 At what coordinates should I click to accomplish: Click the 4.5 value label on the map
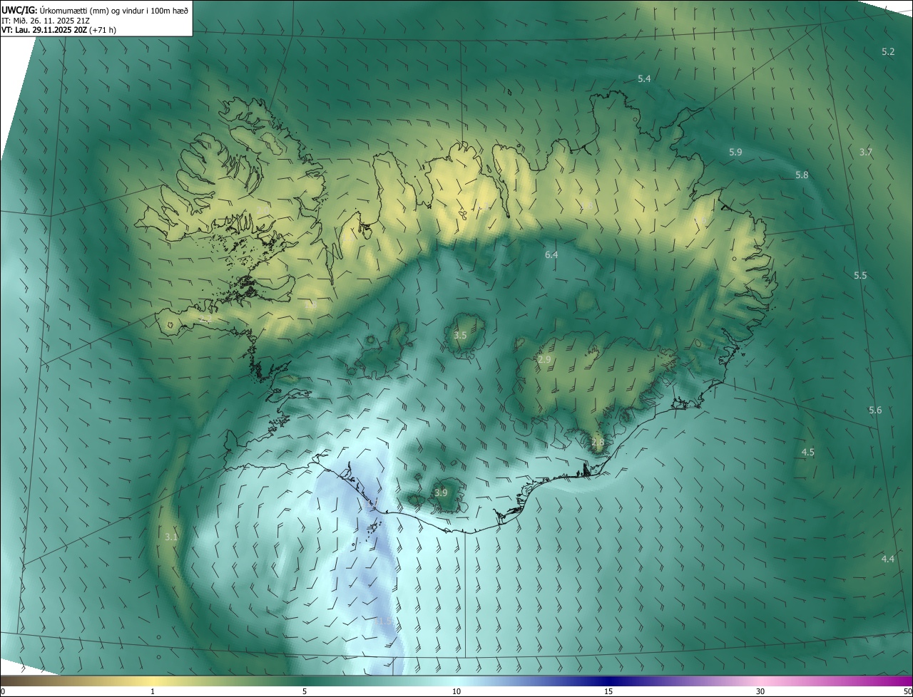click(808, 452)
